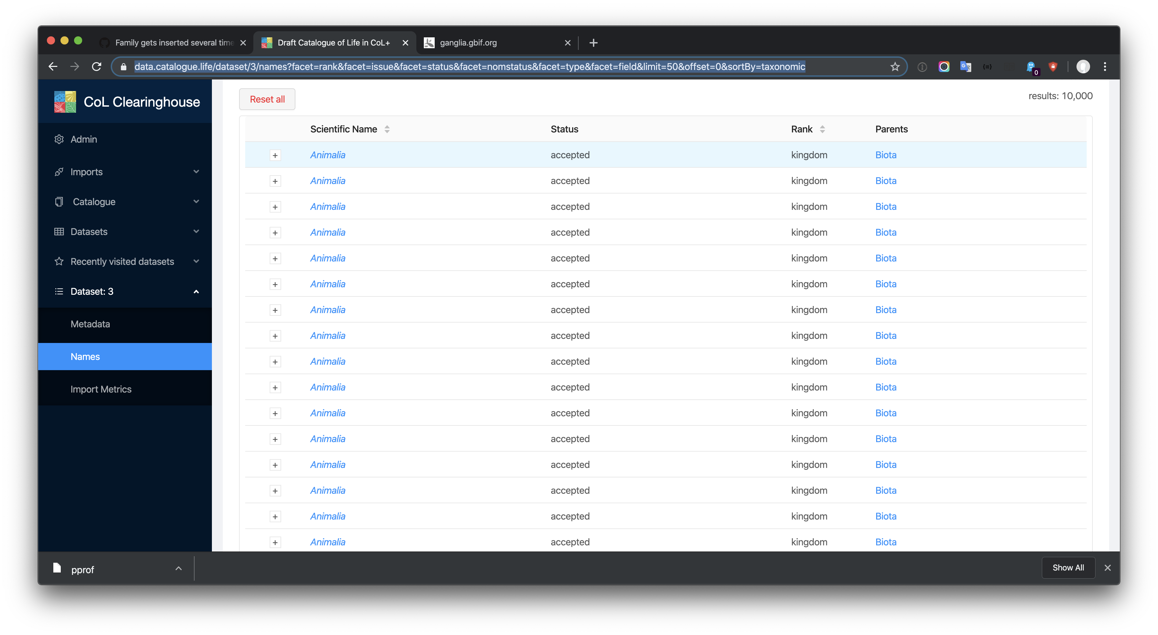Switch to the ganglia.gbif.org tab
Screen dimensions: 1158x635
tap(468, 43)
